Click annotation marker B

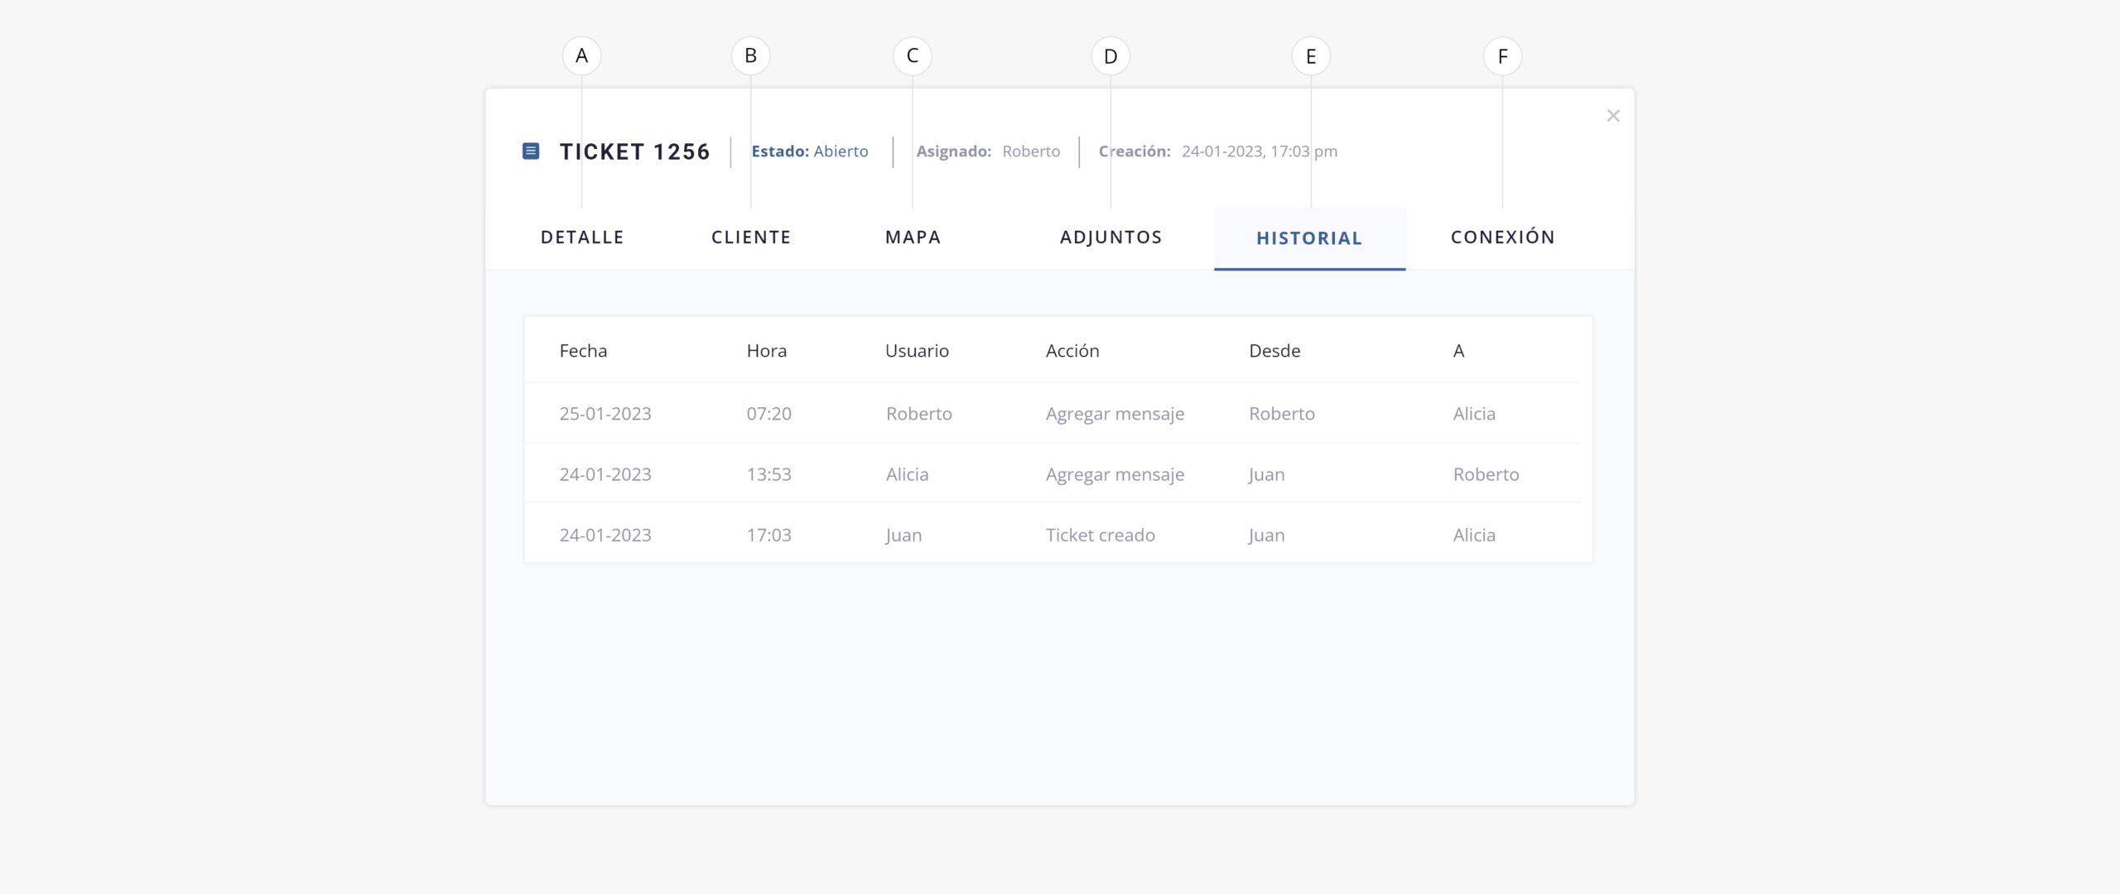(x=750, y=56)
